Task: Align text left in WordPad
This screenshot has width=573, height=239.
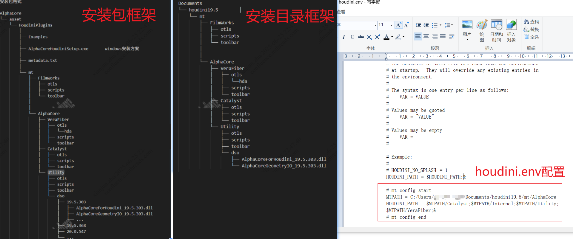Action: click(x=418, y=36)
